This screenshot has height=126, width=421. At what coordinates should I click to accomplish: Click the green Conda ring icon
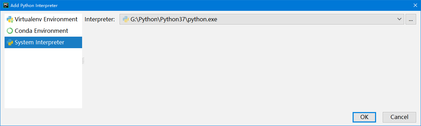point(10,31)
